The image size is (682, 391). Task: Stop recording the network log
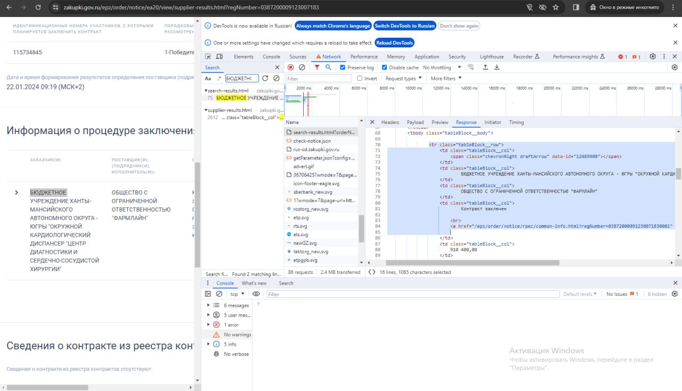click(290, 68)
